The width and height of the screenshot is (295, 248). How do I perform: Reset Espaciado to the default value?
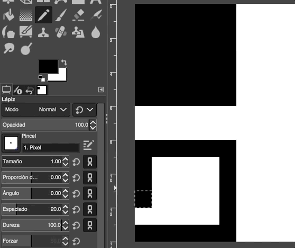[x=76, y=209]
